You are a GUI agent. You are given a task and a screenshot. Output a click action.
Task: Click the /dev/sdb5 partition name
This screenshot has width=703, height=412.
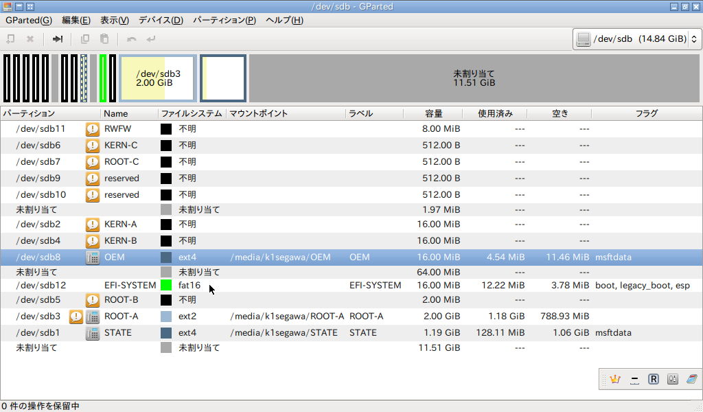coord(38,300)
